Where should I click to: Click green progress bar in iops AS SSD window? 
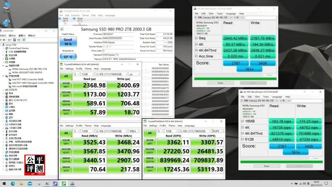[281, 162]
